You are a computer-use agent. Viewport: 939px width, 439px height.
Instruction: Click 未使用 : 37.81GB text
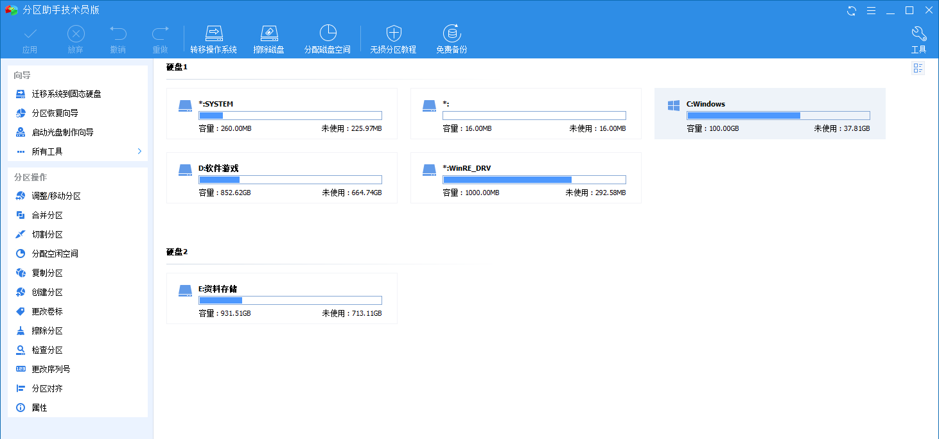click(842, 128)
